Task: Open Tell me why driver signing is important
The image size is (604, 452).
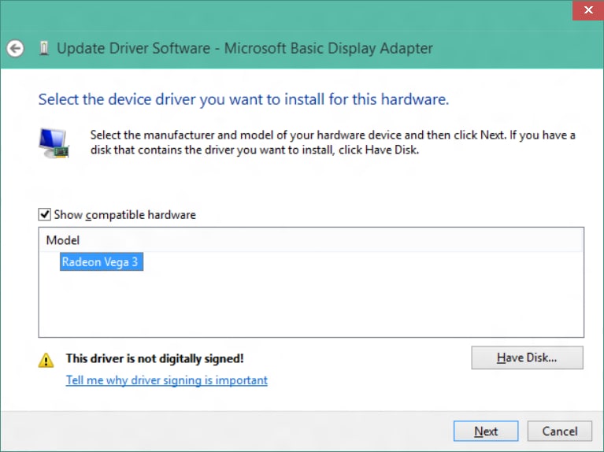Action: (x=166, y=380)
